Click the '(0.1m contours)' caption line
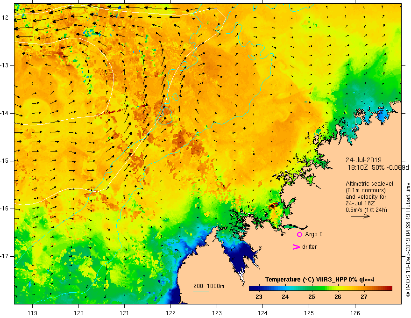This screenshot has width=411, height=318. pos(366,190)
